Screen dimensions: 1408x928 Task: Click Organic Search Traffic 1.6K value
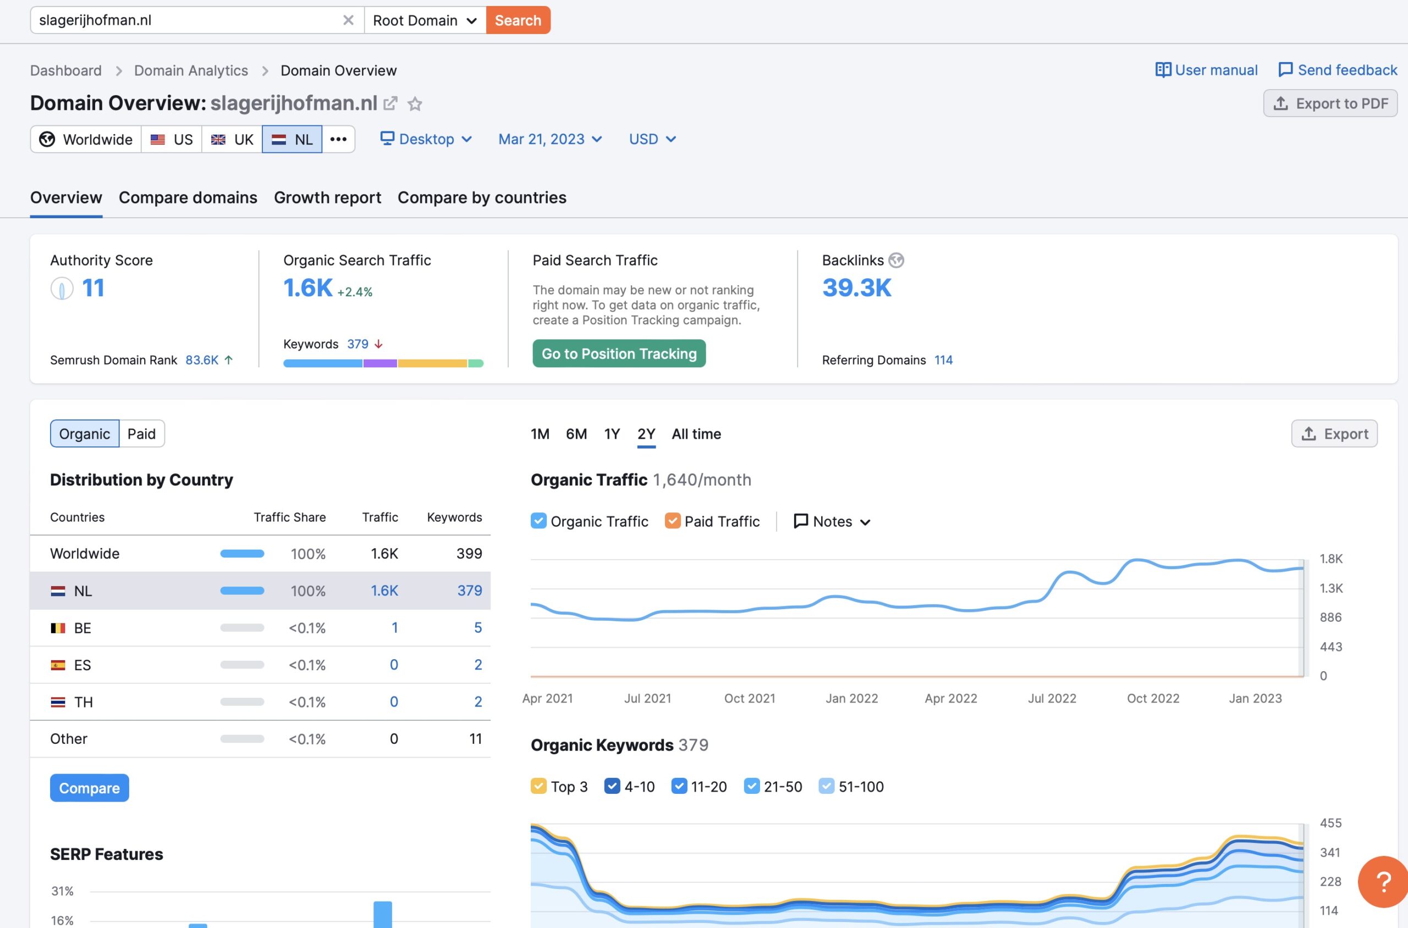(x=308, y=288)
